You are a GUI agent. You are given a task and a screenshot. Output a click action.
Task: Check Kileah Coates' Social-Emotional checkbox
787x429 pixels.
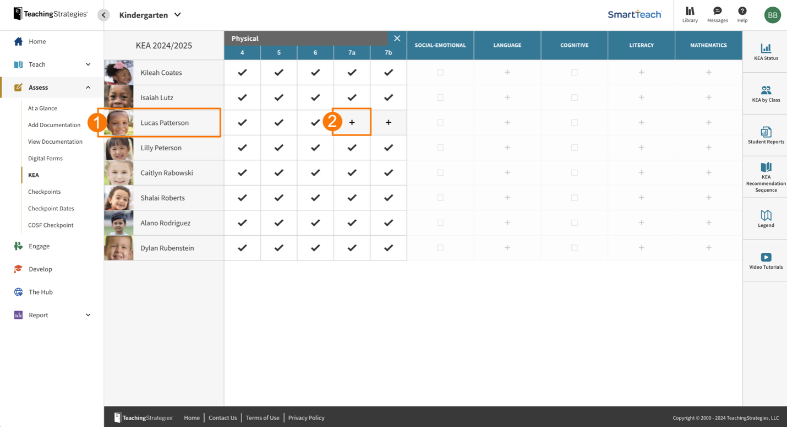click(x=440, y=72)
